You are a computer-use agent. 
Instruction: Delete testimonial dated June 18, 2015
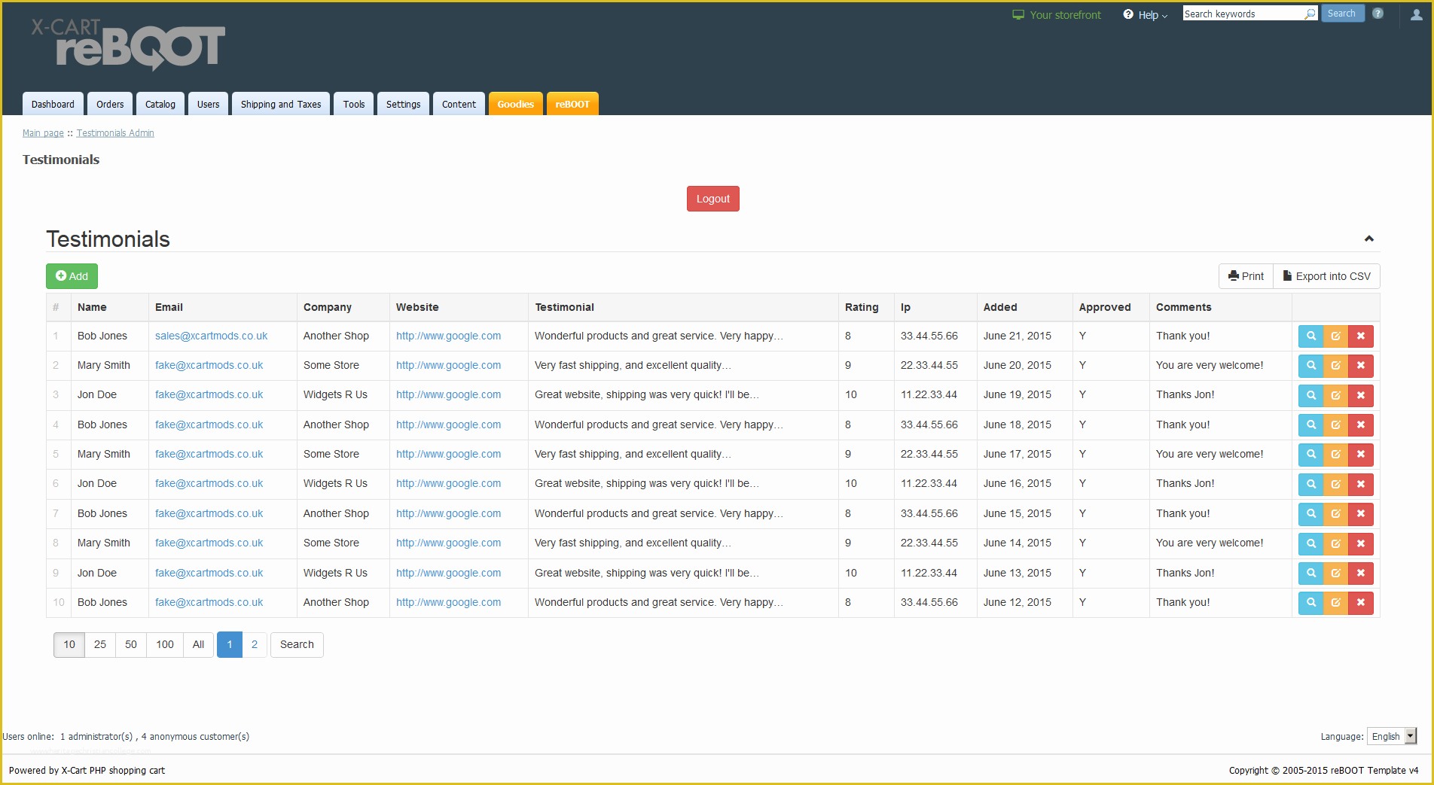pos(1361,425)
